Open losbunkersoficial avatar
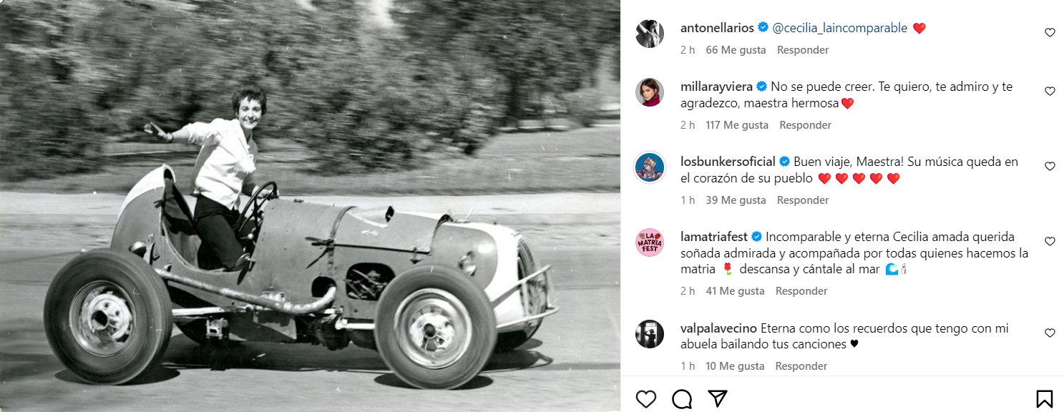 650,167
